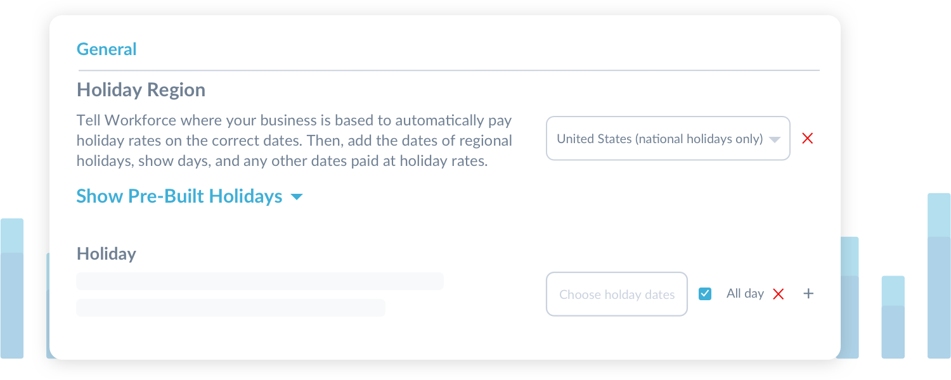Switch to the General tab
This screenshot has height=380, width=951.
click(x=107, y=49)
